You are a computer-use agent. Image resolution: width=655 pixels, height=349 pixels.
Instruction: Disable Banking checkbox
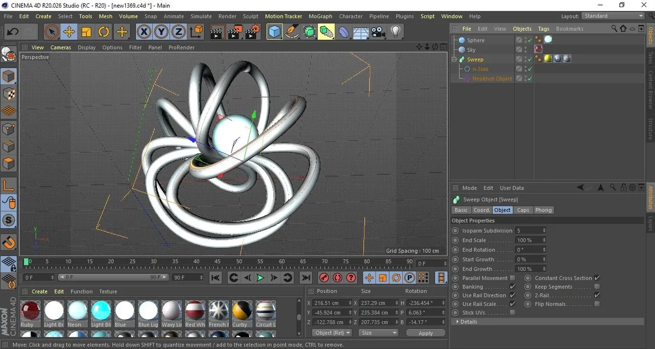point(512,287)
